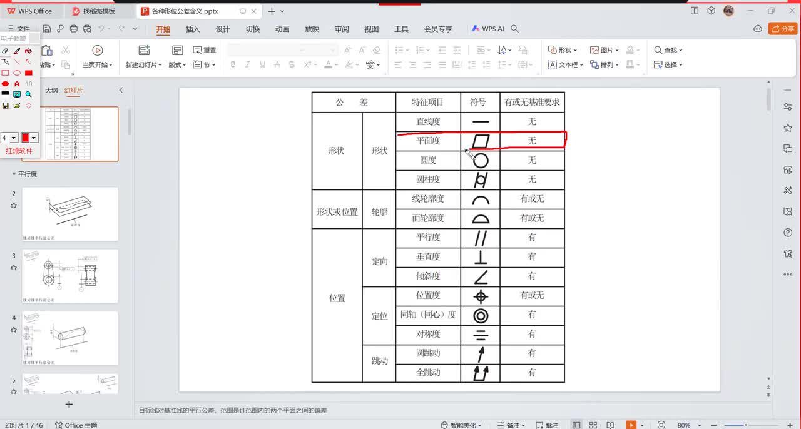Open the 文本框 text box dropdown
Image resolution: width=801 pixels, height=429 pixels.
pos(566,64)
